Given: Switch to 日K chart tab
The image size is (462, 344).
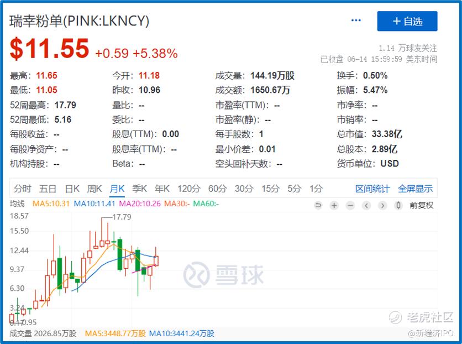Looking at the screenshot, I should tap(72, 189).
